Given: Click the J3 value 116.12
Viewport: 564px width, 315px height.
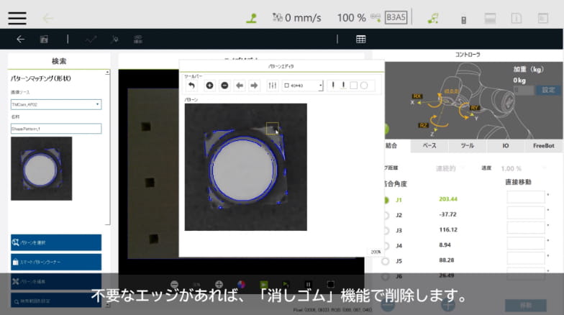Looking at the screenshot, I should [447, 229].
